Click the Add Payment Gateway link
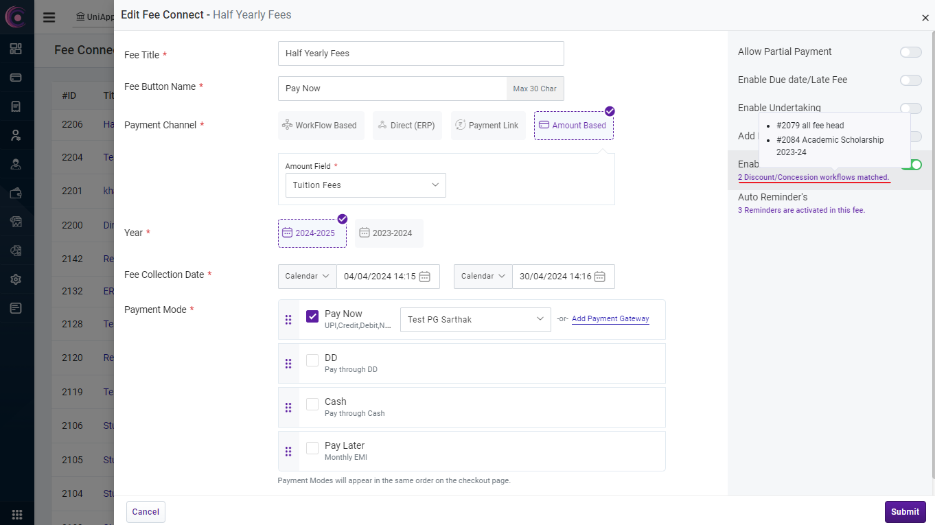This screenshot has height=525, width=935. coord(610,319)
